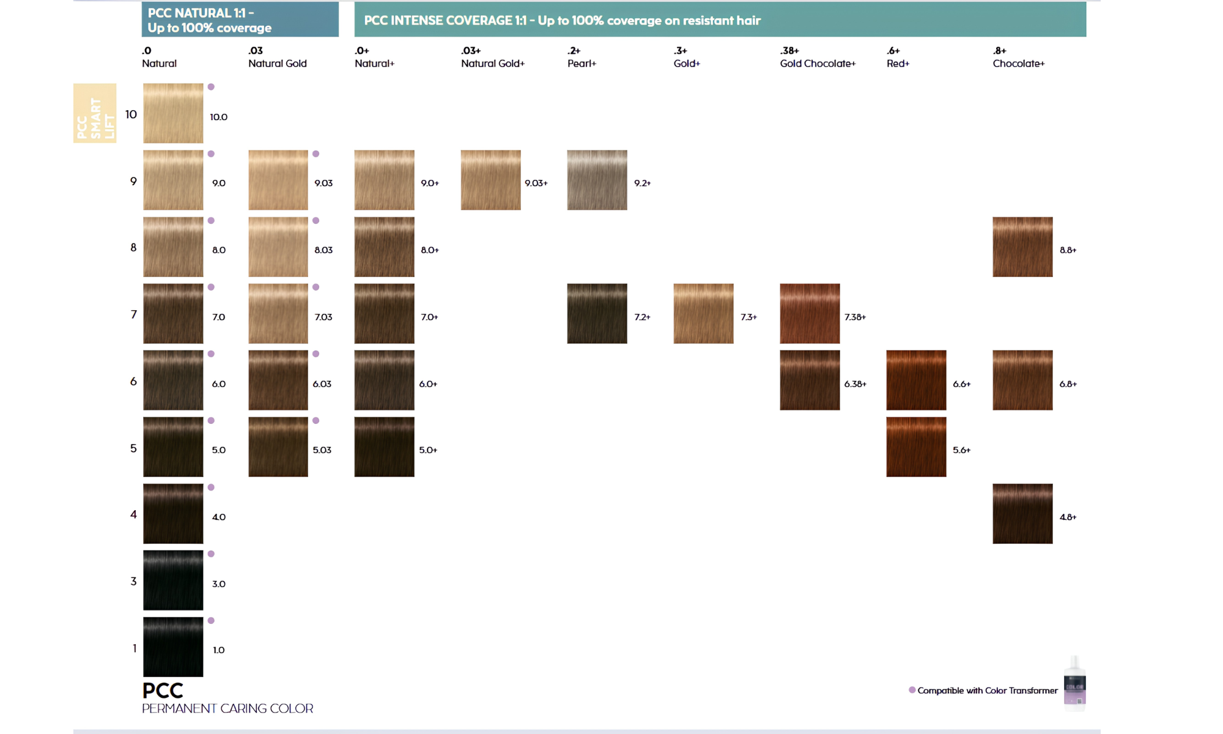Click the purple dot next to 1.0
Viewport: 1223px width, 734px height.
(211, 620)
